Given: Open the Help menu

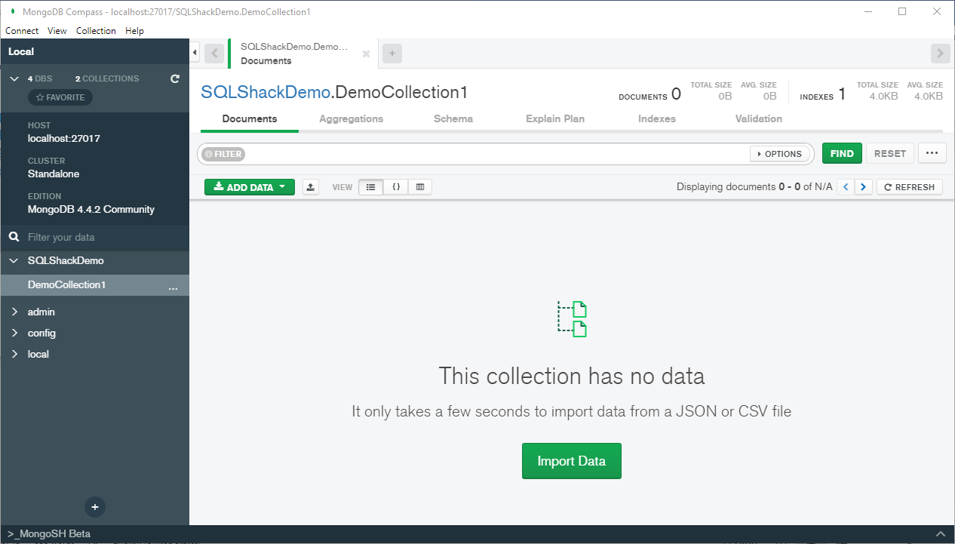Looking at the screenshot, I should 134,31.
